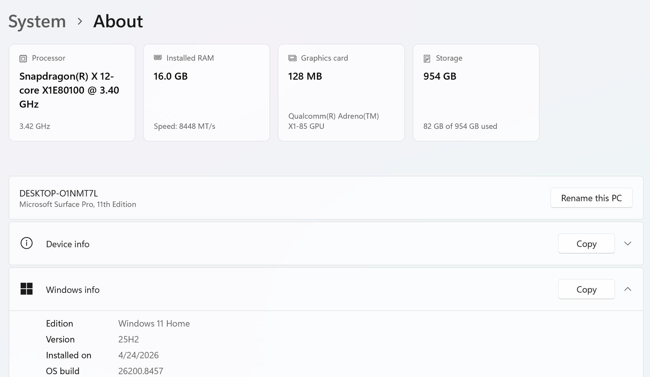Click the Windows info label
Image resolution: width=650 pixels, height=377 pixels.
(x=73, y=290)
